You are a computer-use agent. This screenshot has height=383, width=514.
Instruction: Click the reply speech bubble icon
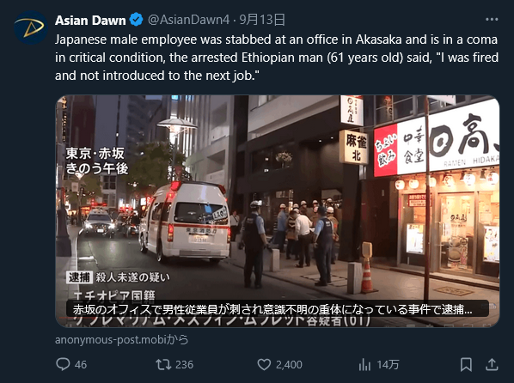[x=63, y=364]
